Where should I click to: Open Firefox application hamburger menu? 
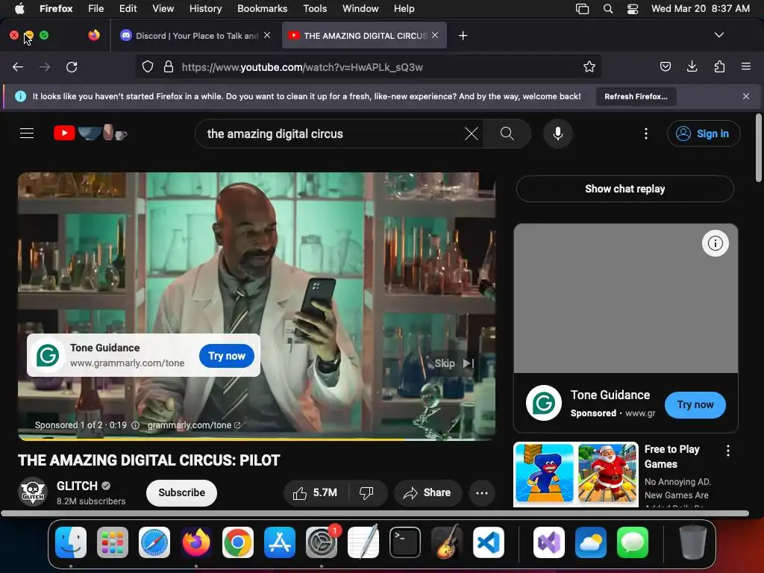tap(745, 66)
